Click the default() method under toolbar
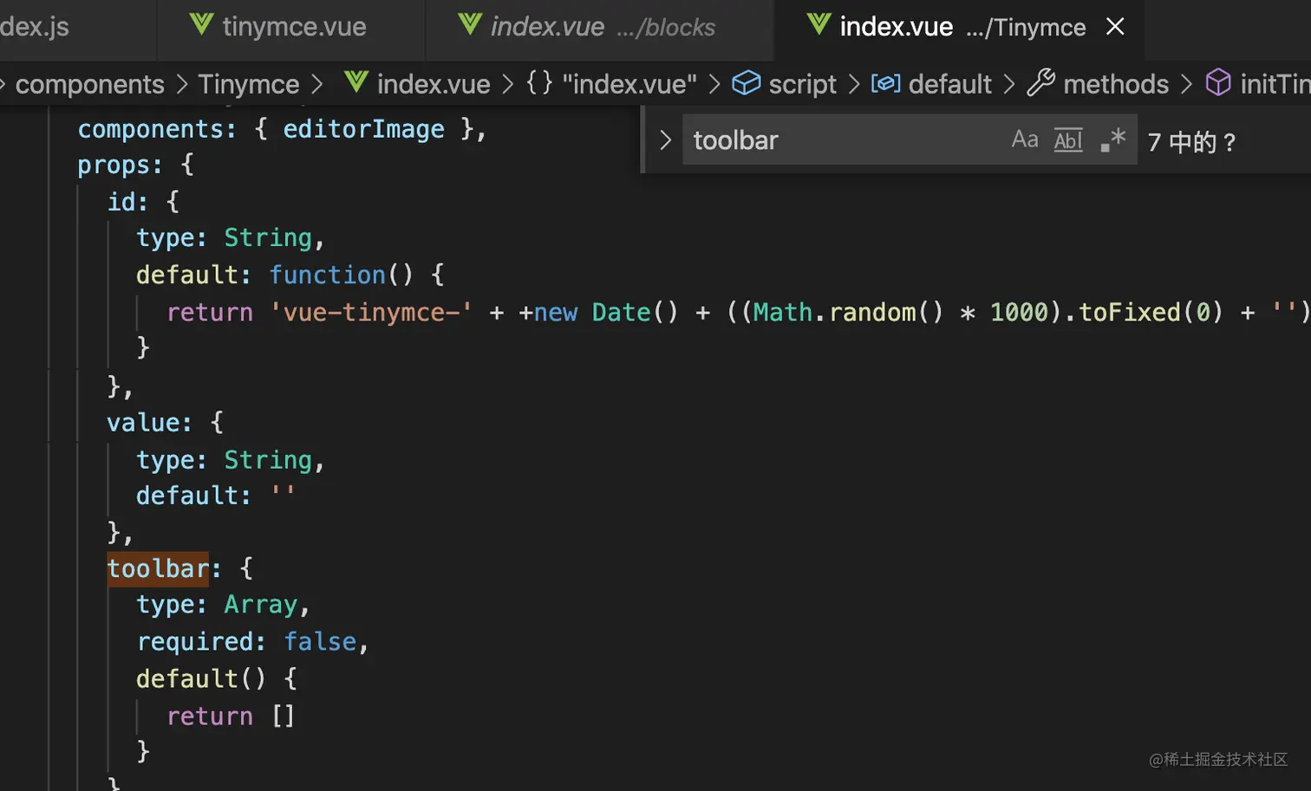The width and height of the screenshot is (1311, 791). tap(201, 678)
